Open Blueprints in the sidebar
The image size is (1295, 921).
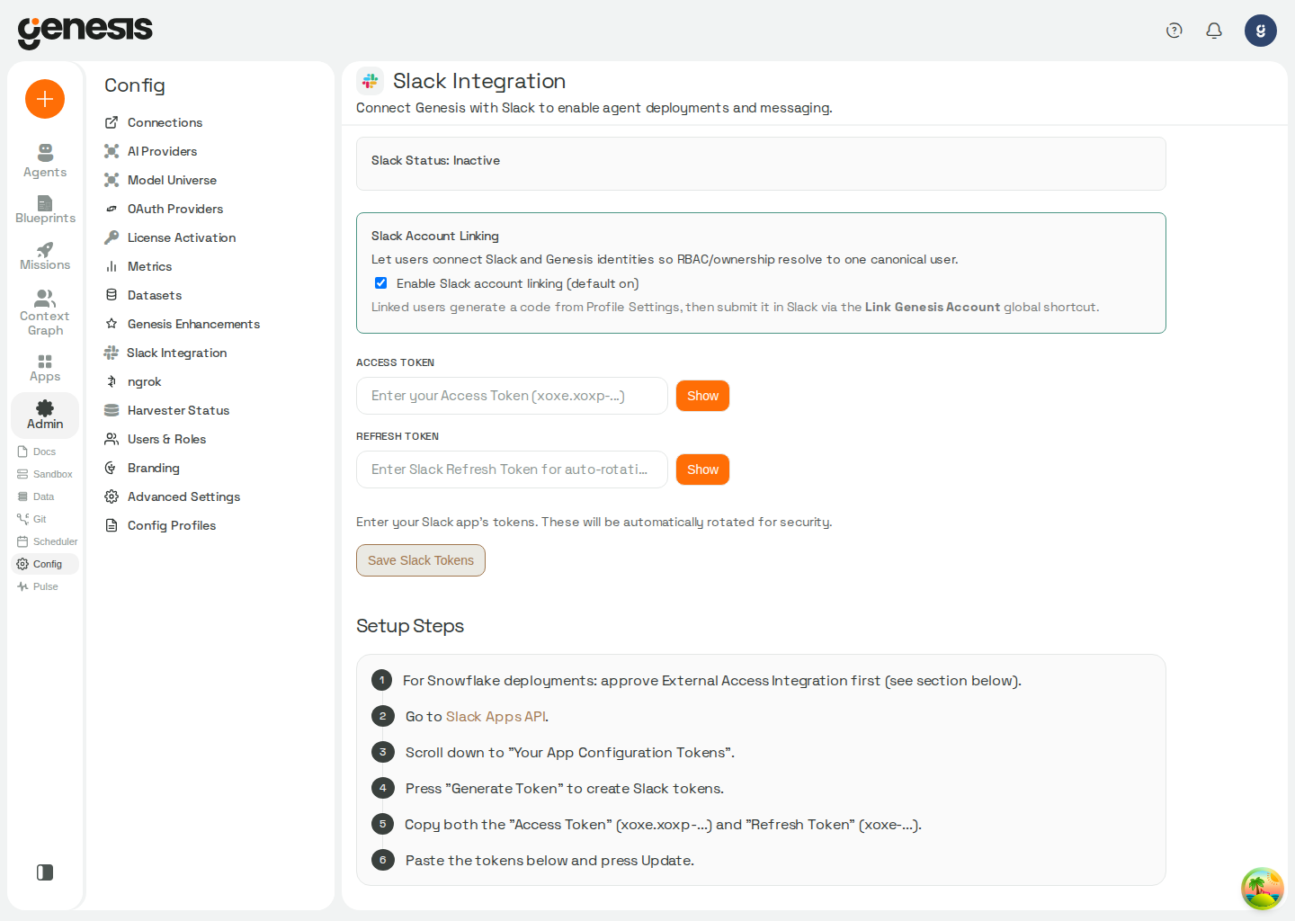click(45, 210)
